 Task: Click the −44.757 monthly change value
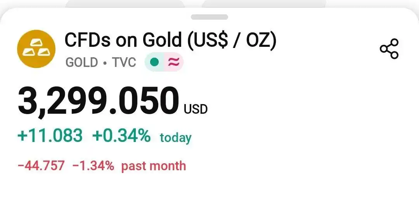(x=41, y=166)
